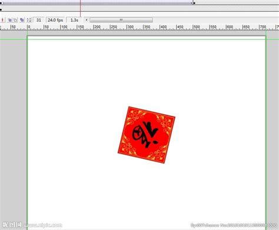This screenshot has height=230, width=279.
Task: Click the frame rate value 24.0 fps
Action: (55, 20)
